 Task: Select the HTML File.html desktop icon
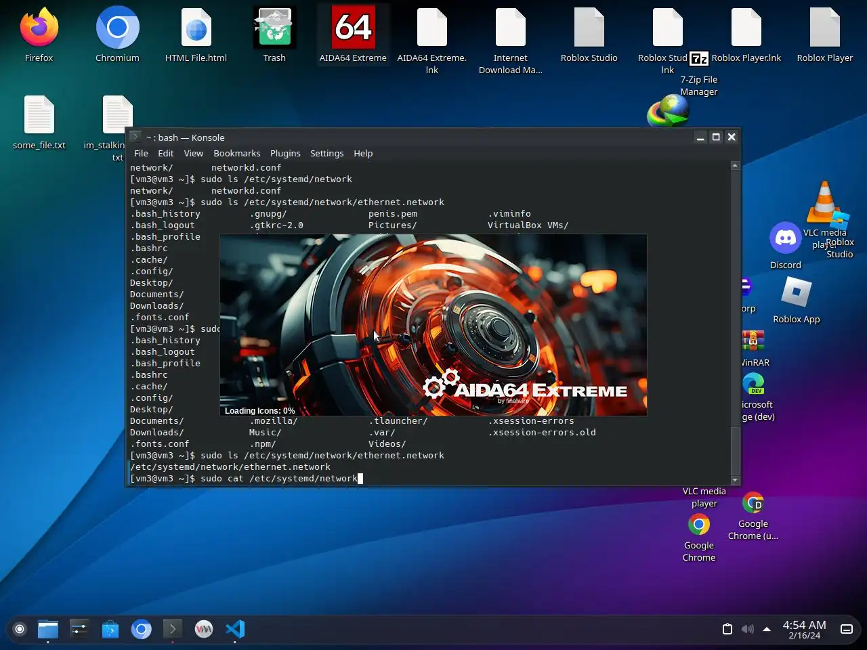196,27
